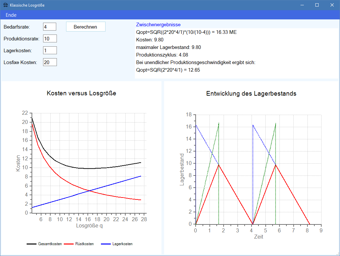Click the Produktionszyklus: 4.08 line
The width and height of the screenshot is (340, 256).
[x=162, y=55]
